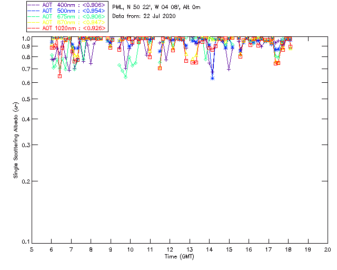Image resolution: width=337 pixels, height=270 pixels.
Task: Click the x-axis label for hour 13
Action: [x=190, y=249]
